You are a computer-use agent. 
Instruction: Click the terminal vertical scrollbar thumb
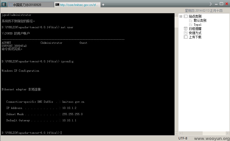pos(176,22)
